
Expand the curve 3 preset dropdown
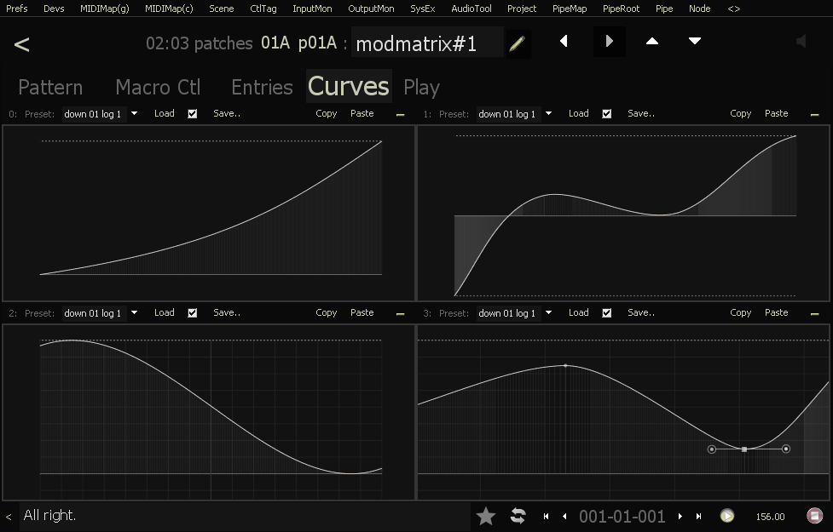[548, 313]
